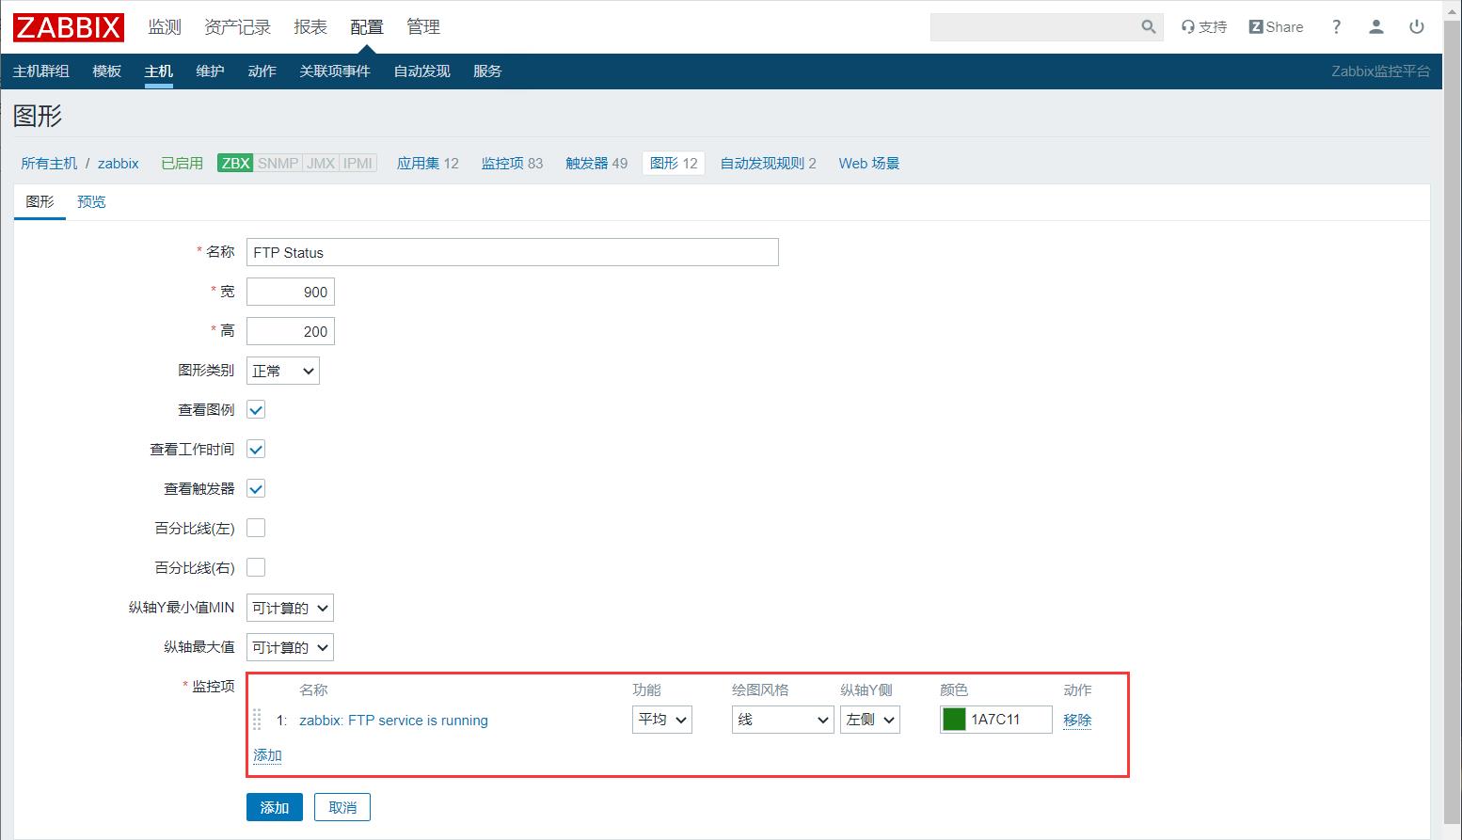Go to 动作 submenu
Screen dimensions: 1462x840
(x=262, y=71)
